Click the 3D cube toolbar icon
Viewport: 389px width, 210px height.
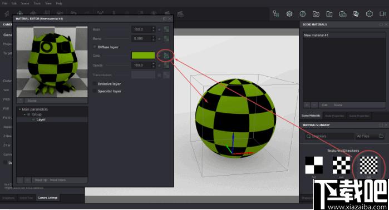click(x=370, y=14)
